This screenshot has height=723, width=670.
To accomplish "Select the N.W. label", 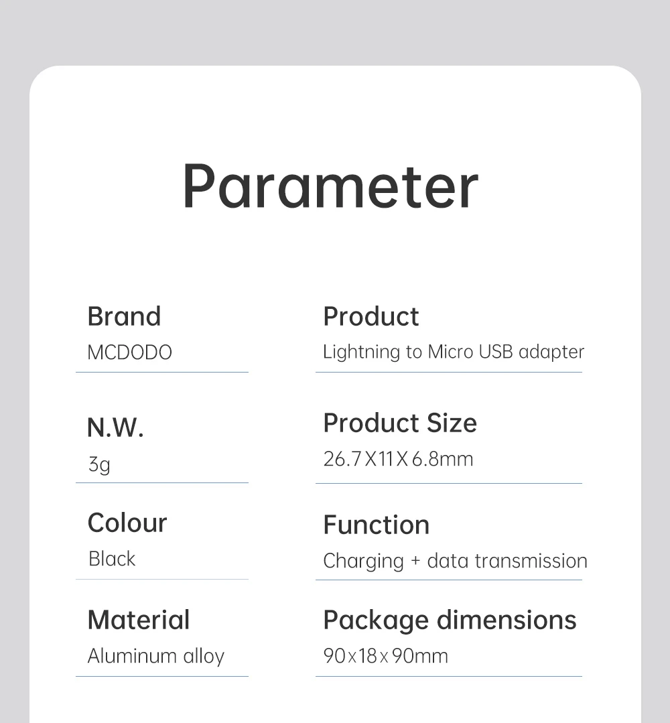I will click(115, 428).
